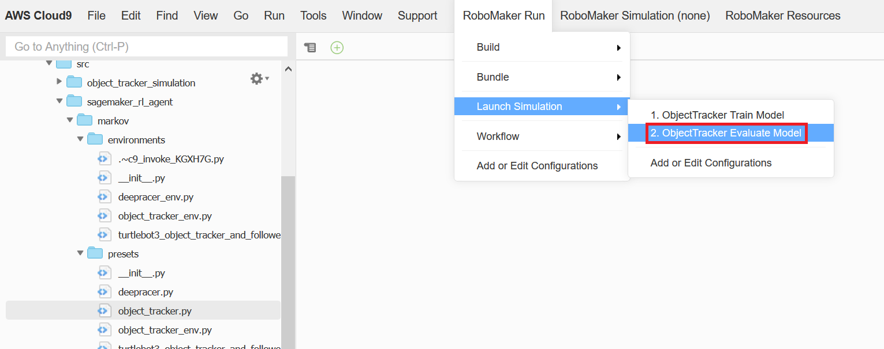884x349 pixels.
Task: Click the object_tracker.py file icon
Action: click(104, 310)
